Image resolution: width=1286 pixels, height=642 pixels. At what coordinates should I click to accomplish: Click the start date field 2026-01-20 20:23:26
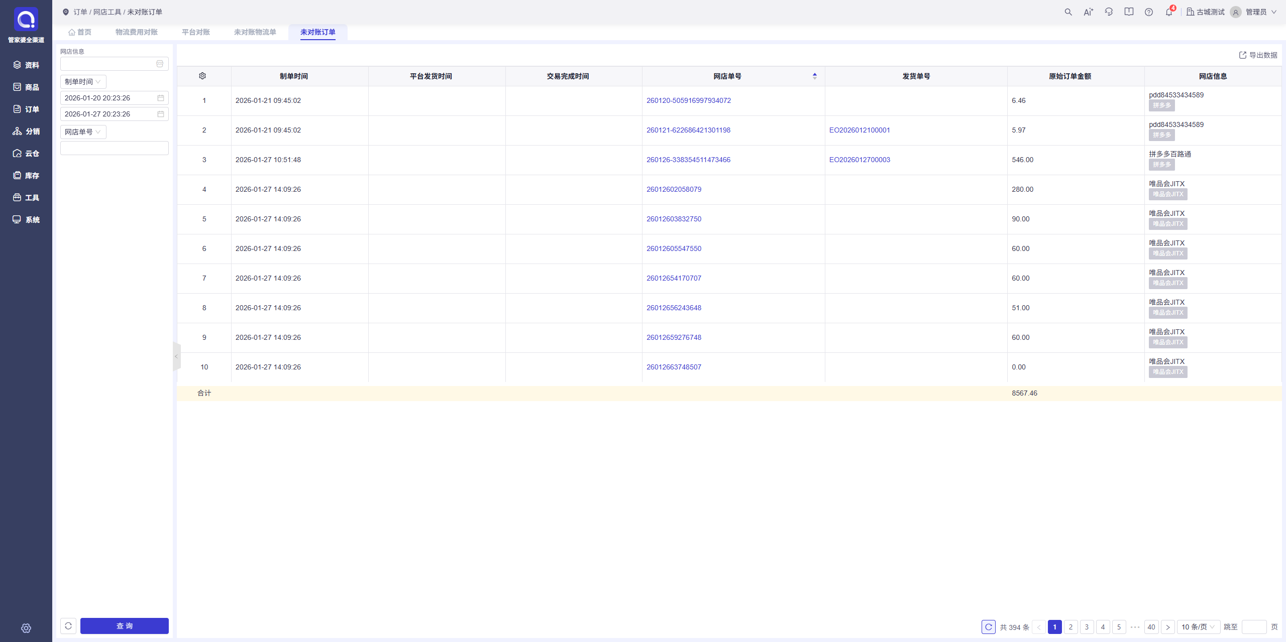[115, 98]
